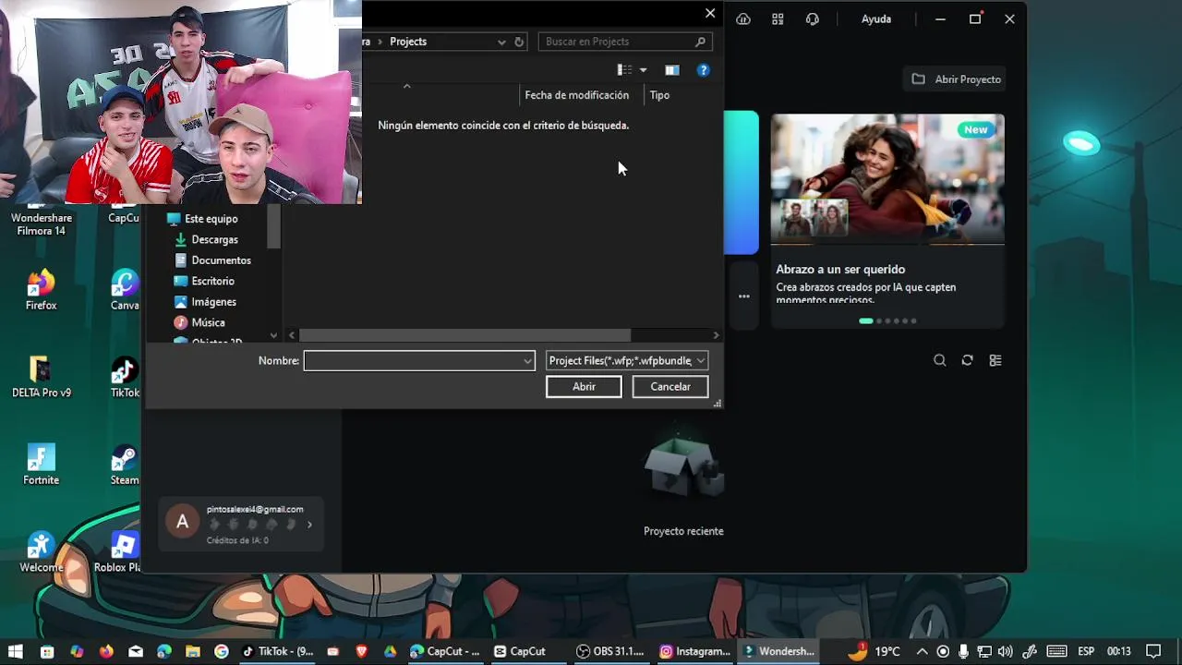Screen dimensions: 1182x665
Task: Show hidden tray icons chevron
Action: 922,651
